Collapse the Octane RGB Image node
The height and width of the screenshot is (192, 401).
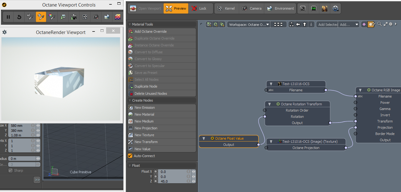click(360, 90)
